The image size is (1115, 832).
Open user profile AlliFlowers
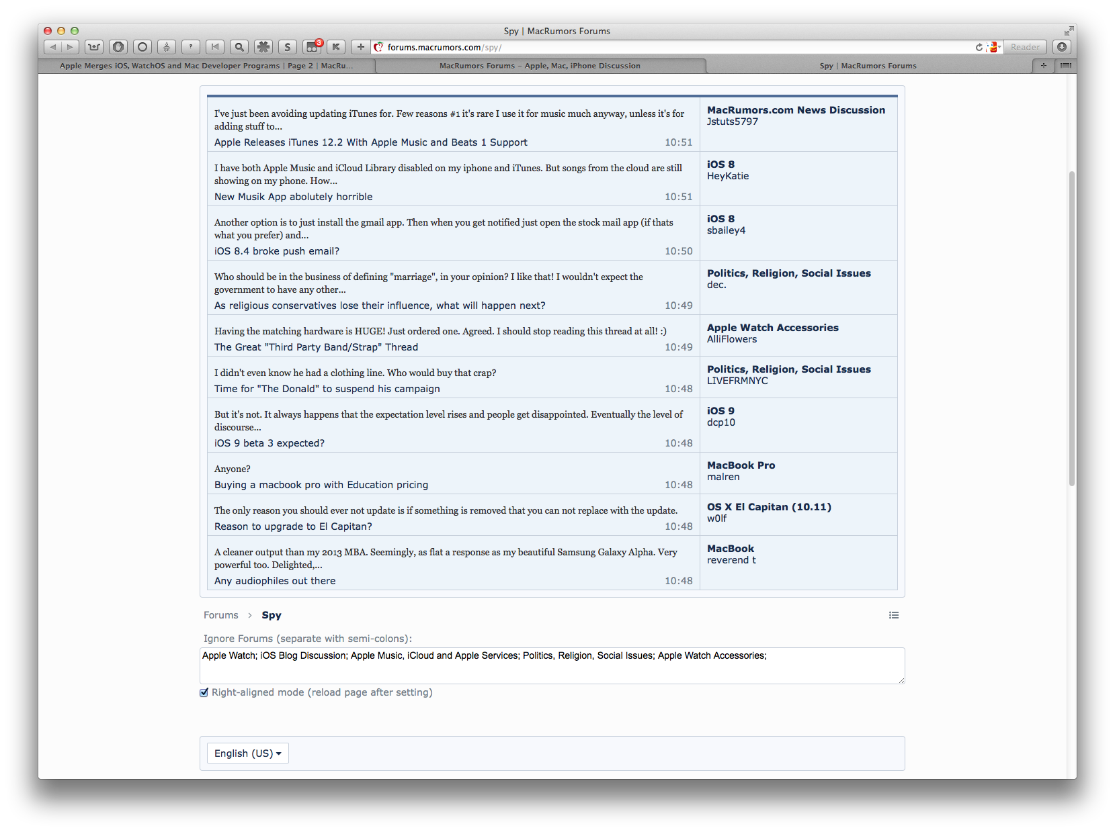732,339
